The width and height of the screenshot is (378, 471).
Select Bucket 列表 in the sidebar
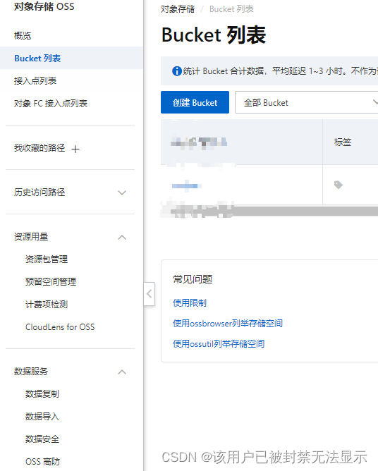coord(37,58)
